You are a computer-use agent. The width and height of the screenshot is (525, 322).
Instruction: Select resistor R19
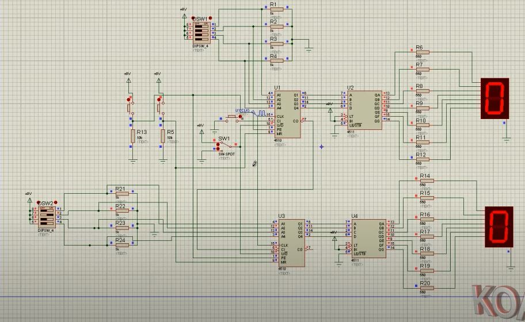click(427, 271)
